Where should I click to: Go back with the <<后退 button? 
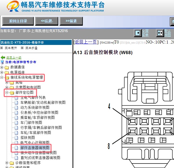pos(47,21)
